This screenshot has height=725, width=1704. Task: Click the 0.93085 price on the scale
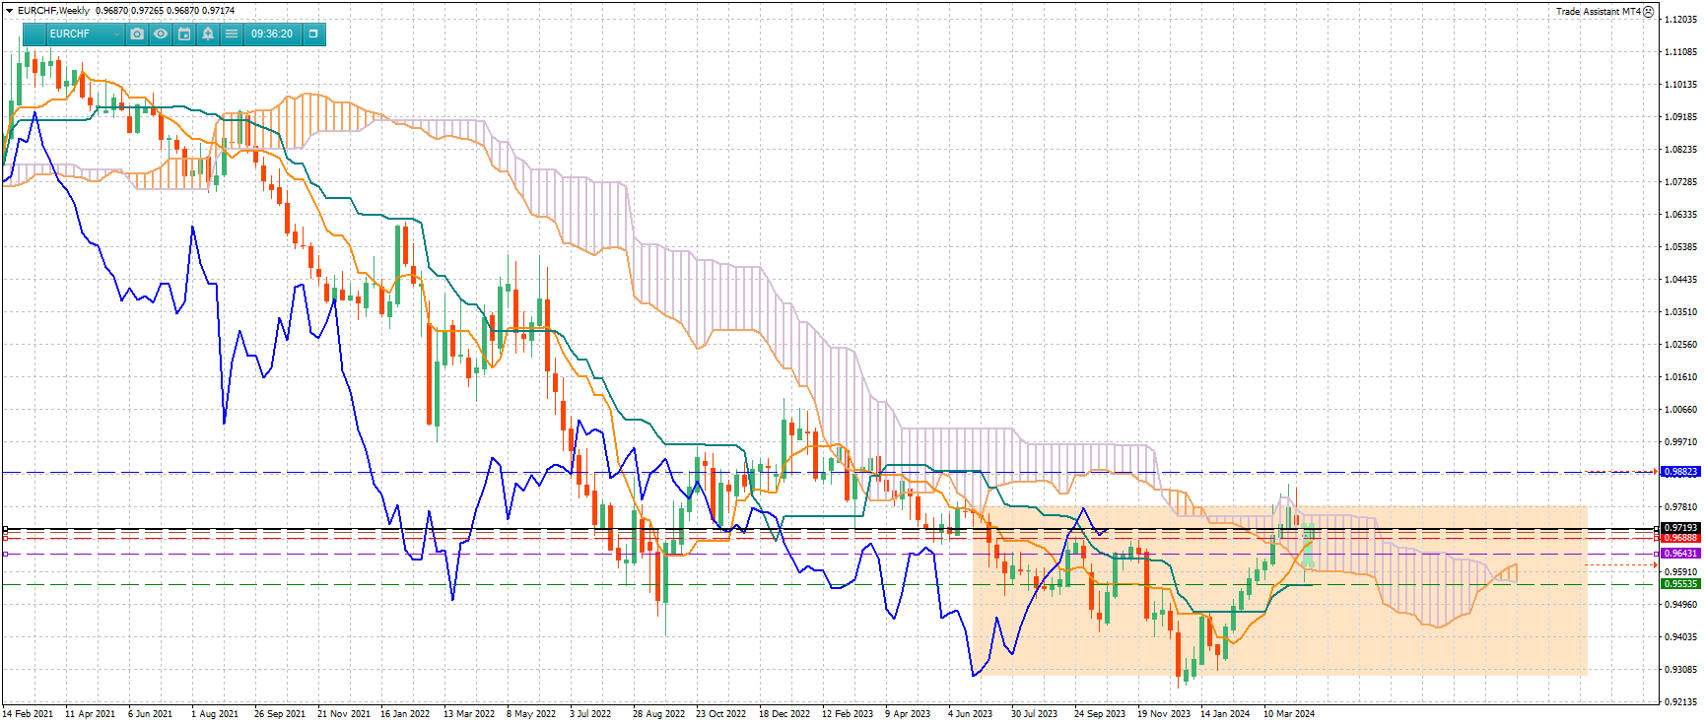tap(1681, 670)
